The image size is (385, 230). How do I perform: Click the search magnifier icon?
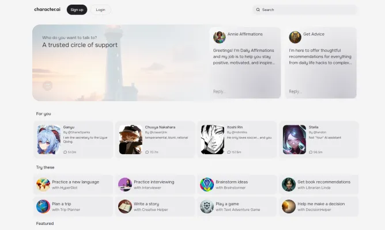pos(258,10)
